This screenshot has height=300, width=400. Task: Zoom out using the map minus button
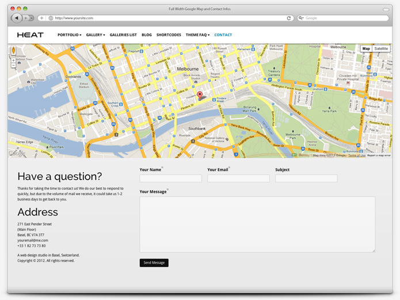click(13, 66)
